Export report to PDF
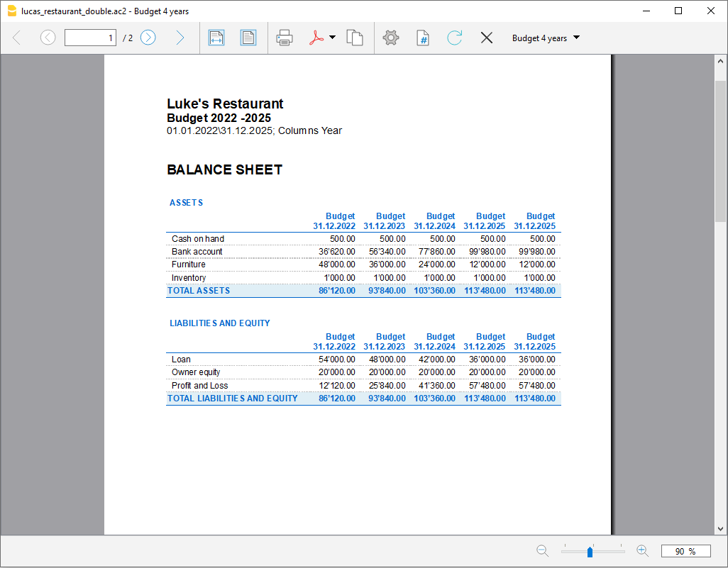The height and width of the screenshot is (568, 728). pos(316,38)
